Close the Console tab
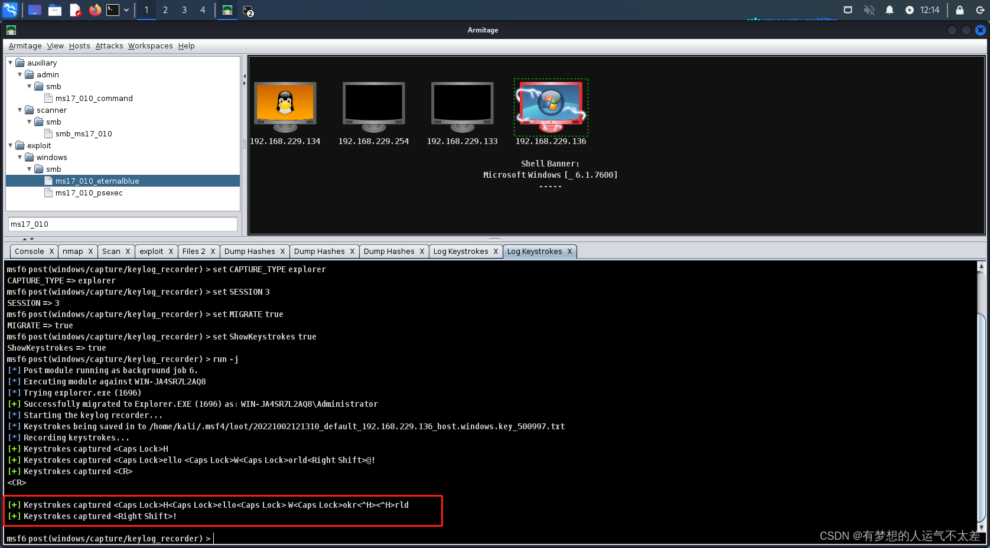The image size is (990, 548). pos(51,252)
